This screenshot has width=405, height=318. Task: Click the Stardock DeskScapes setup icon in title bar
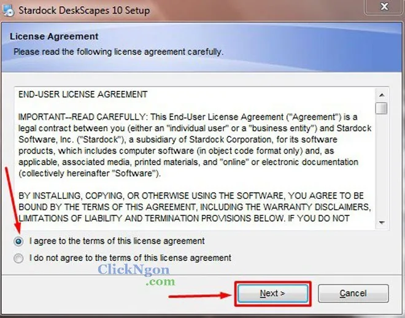(x=8, y=10)
